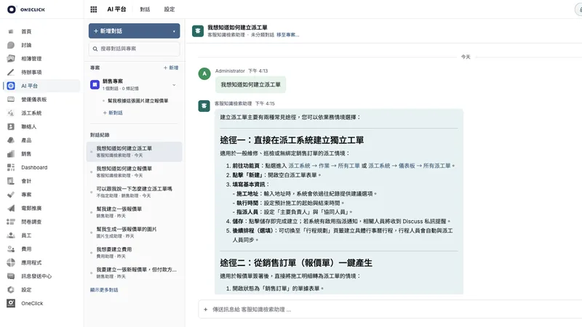Open the 聯絡人 contacts app
Image resolution: width=582 pixels, height=327 pixels.
pos(28,126)
